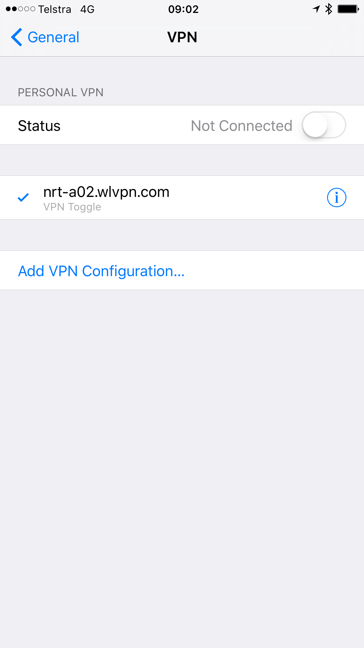Tap the signal strength dots
Viewport: 364px width, 648px height.
tap(21, 9)
